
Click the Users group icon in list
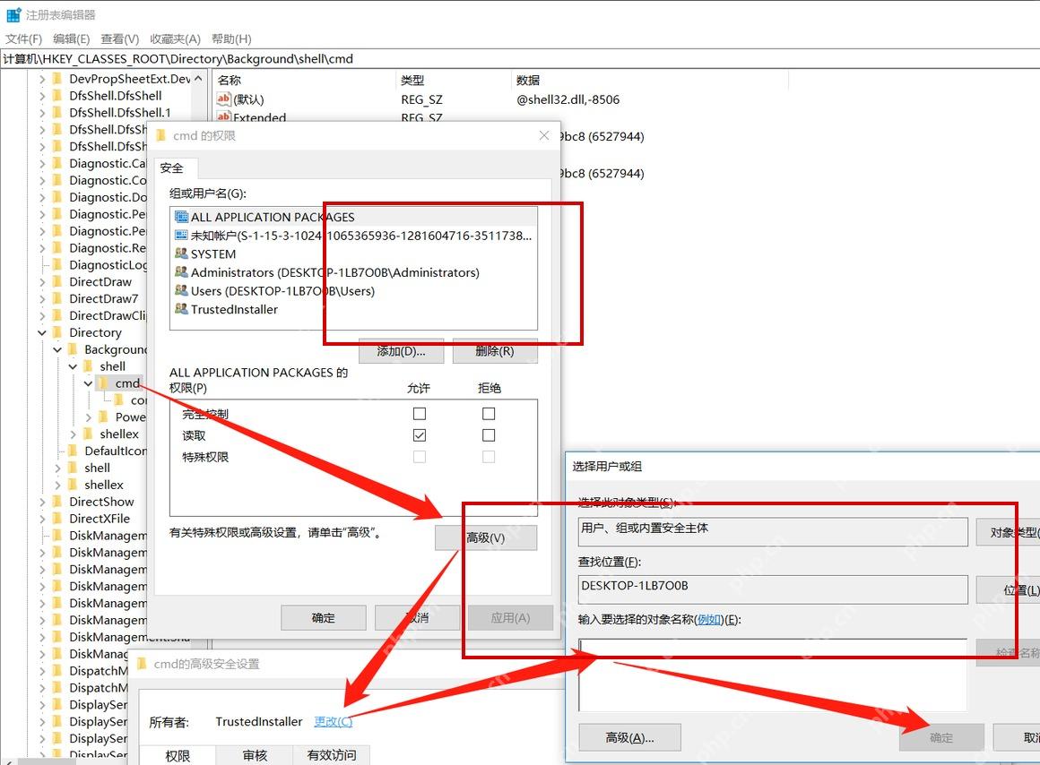(x=181, y=291)
